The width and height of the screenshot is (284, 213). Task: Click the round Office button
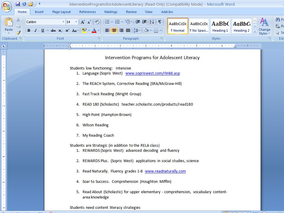tap(7, 7)
